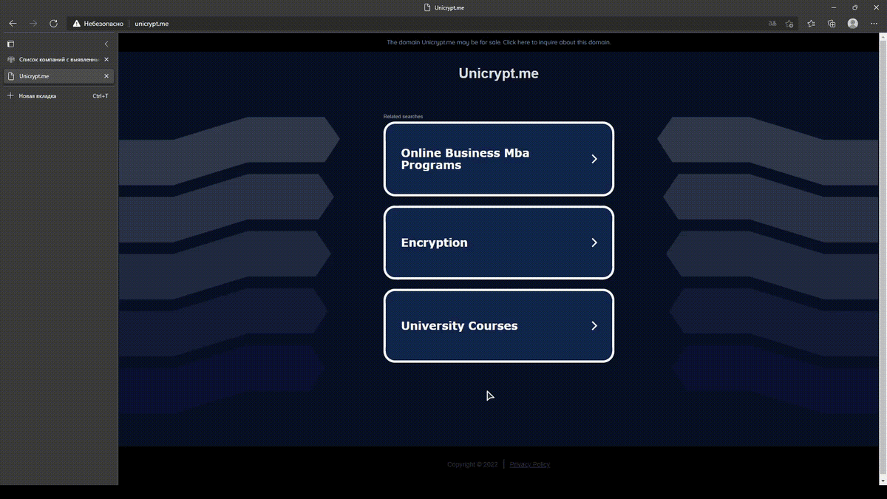The width and height of the screenshot is (887, 499).
Task: Open the translate page icon
Action: click(x=772, y=24)
